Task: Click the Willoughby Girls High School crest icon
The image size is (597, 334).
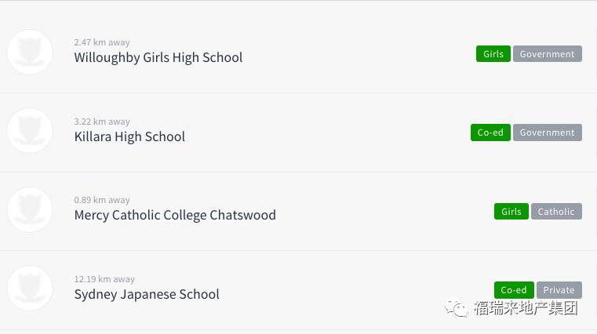Action: pos(30,52)
